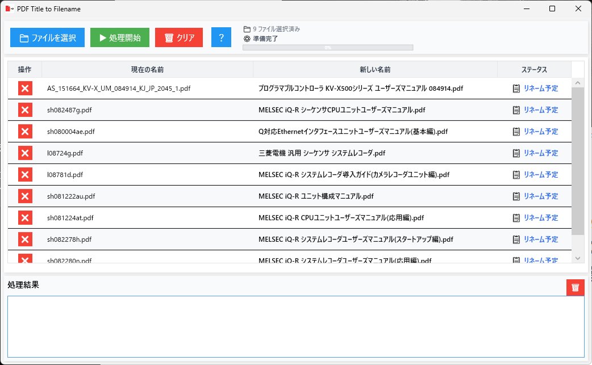The height and width of the screenshot is (365, 592).
Task: Click the red クリア button
Action: click(x=179, y=37)
